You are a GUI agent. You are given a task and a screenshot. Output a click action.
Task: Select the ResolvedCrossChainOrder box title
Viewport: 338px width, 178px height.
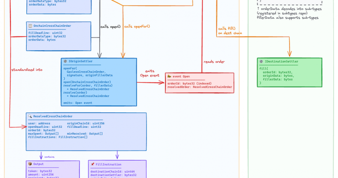tap(53, 116)
